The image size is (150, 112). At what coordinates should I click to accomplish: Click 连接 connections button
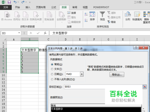(72, 13)
